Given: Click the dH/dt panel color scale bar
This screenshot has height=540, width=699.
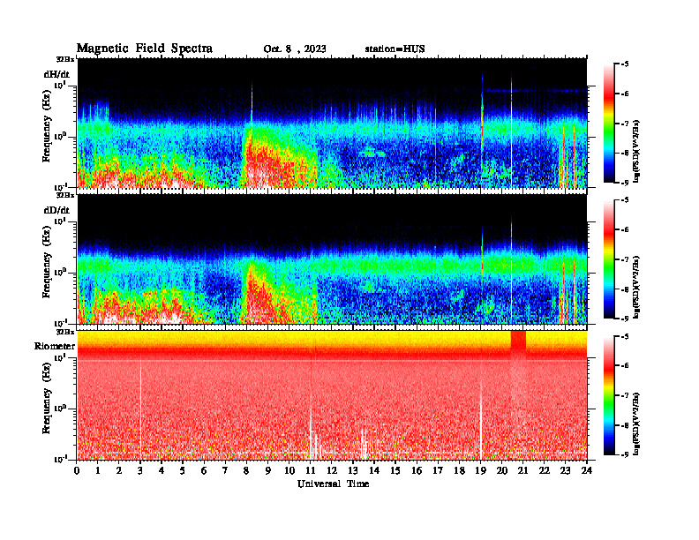Looking at the screenshot, I should (x=608, y=124).
